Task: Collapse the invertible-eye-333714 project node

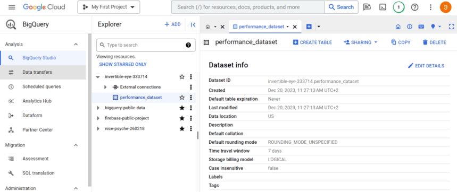Action: click(98, 77)
